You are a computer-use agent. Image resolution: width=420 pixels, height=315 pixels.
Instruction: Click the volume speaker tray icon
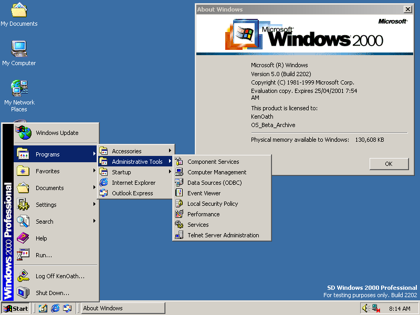coord(366,308)
